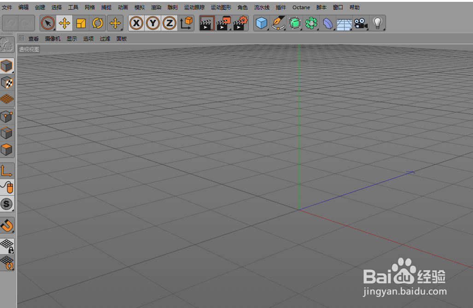Viewport: 473px width, 308px height.
Task: Open viewport 摄像机 menu
Action: click(53, 39)
